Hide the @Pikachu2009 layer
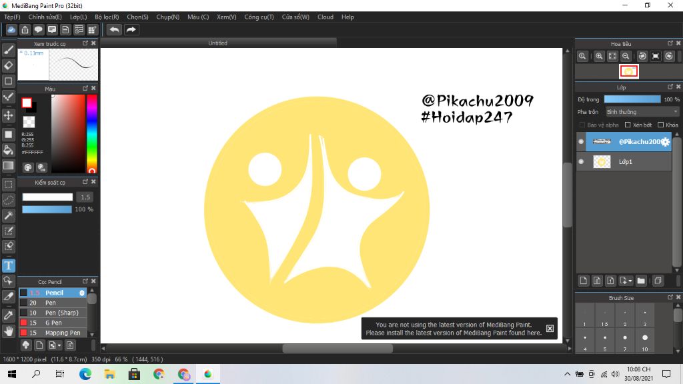 click(x=581, y=141)
